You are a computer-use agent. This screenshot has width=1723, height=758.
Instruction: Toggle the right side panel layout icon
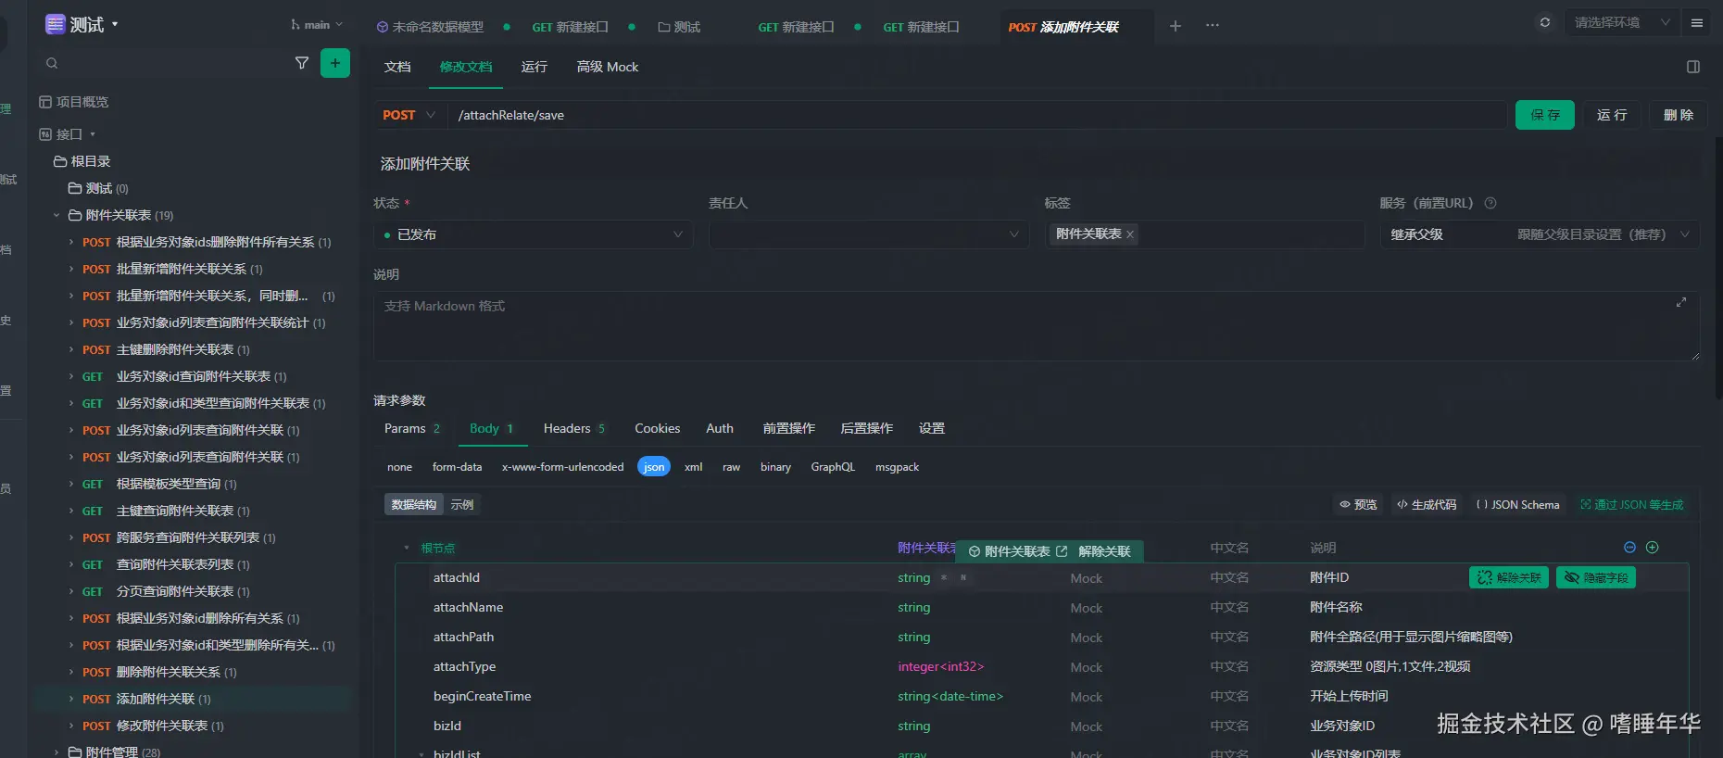[x=1693, y=67]
